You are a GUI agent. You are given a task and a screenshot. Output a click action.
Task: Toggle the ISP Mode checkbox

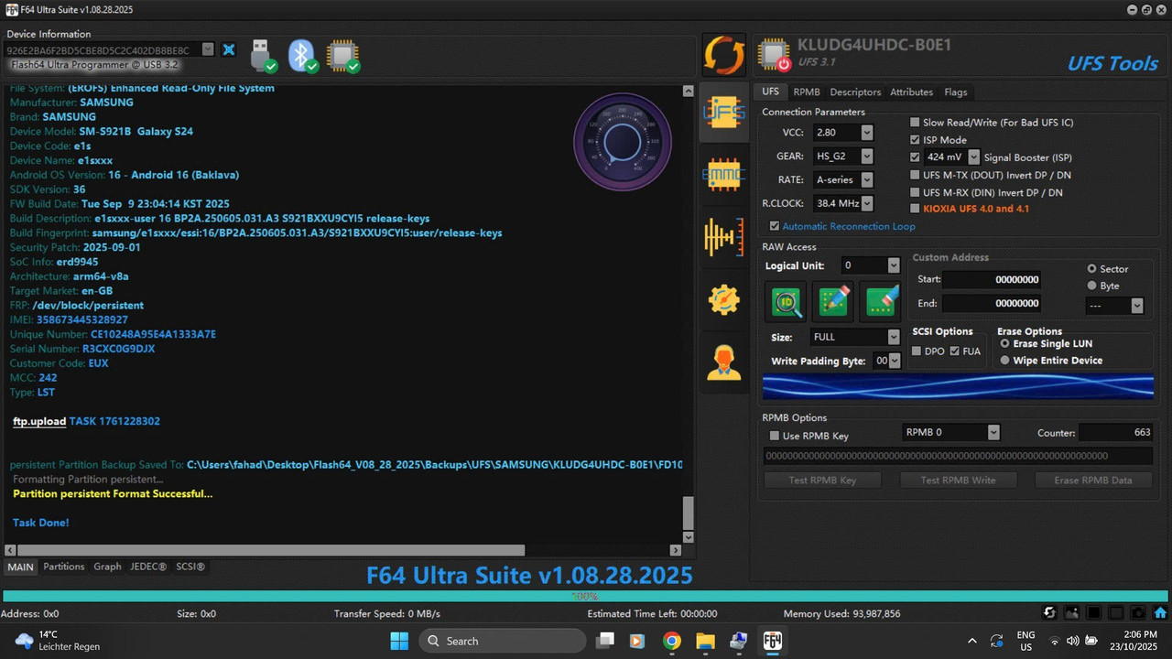(x=915, y=140)
